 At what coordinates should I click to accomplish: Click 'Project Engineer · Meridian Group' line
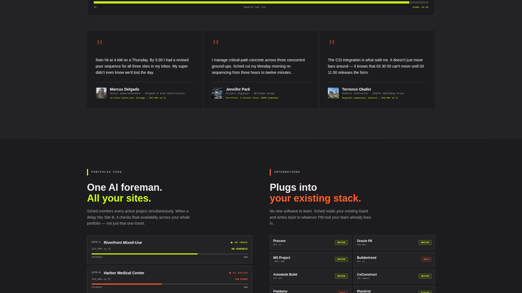[x=250, y=93]
